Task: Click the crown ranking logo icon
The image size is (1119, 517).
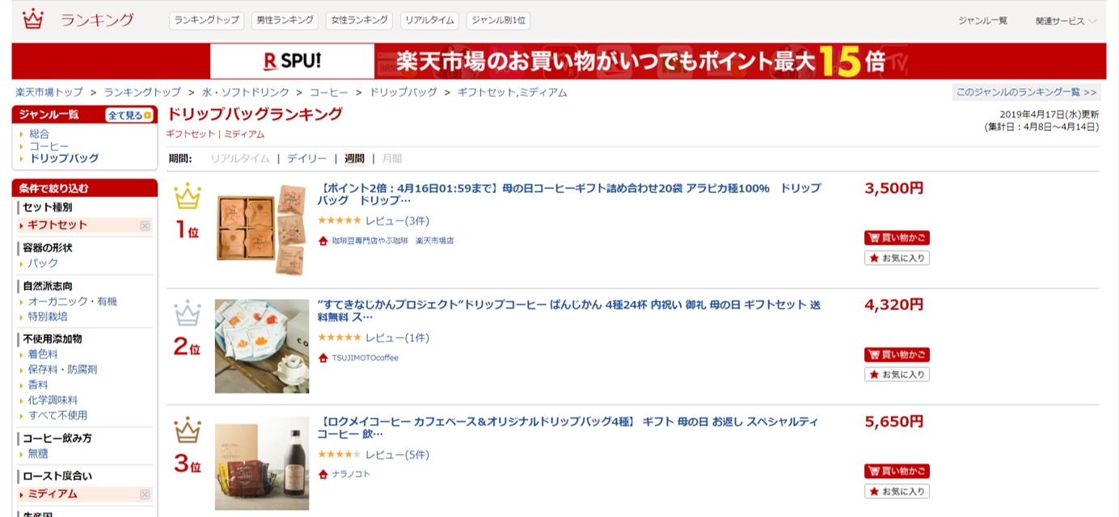Action: [33, 19]
